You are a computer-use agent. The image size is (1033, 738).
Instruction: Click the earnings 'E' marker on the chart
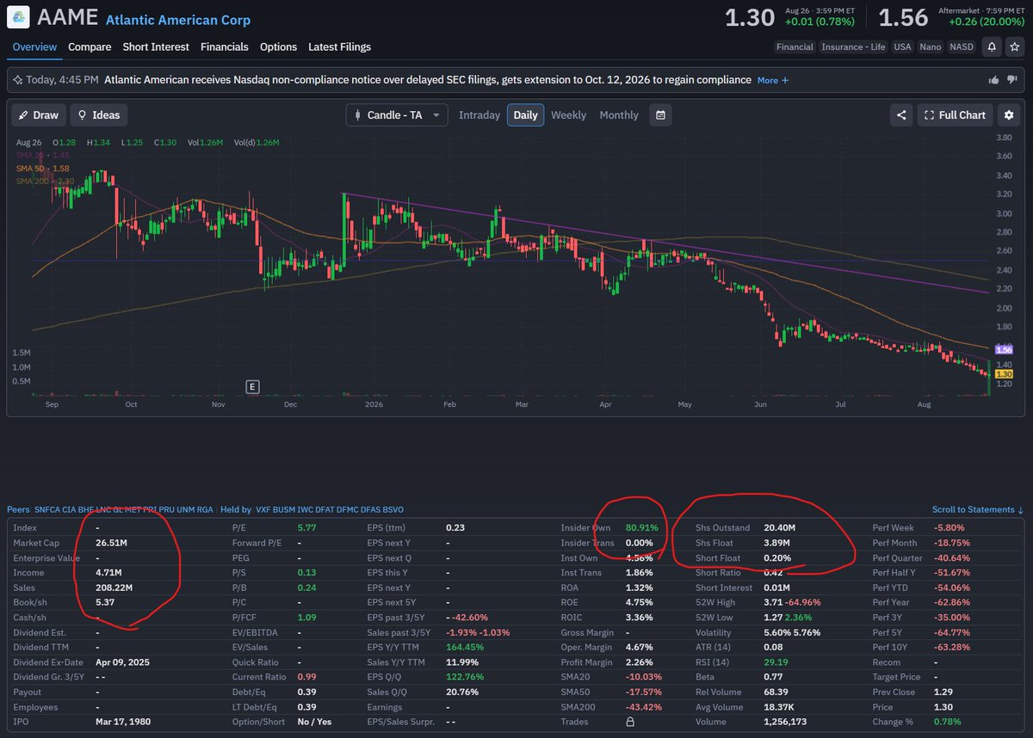pos(253,386)
